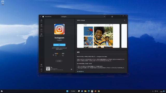Image resolution: width=166 pixels, height=93 pixels.
Task: Open the Apps section in Store sidebar
Action: [41, 25]
